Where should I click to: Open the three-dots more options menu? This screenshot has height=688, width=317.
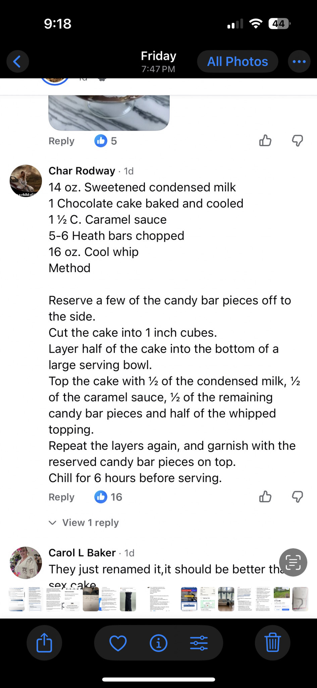coord(299,61)
